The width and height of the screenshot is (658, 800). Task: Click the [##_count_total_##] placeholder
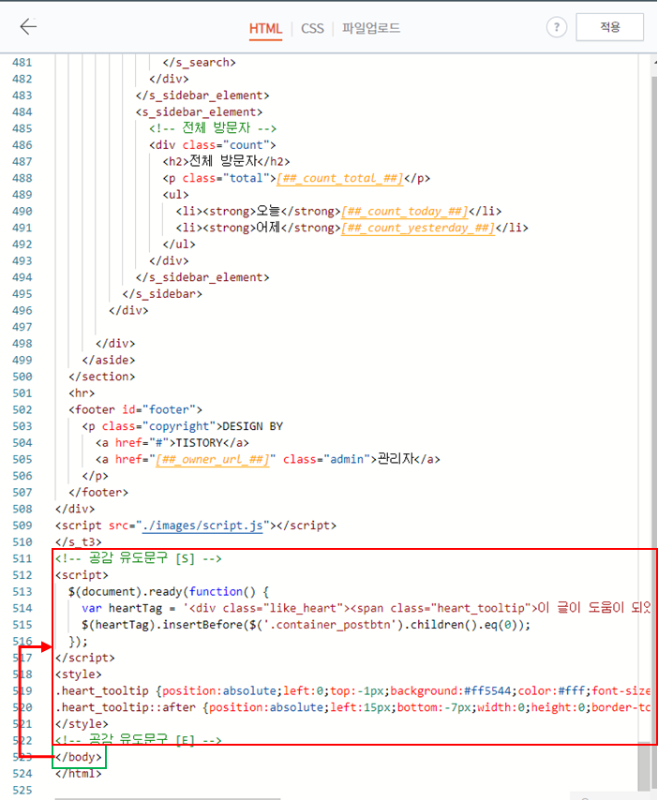[x=340, y=178]
